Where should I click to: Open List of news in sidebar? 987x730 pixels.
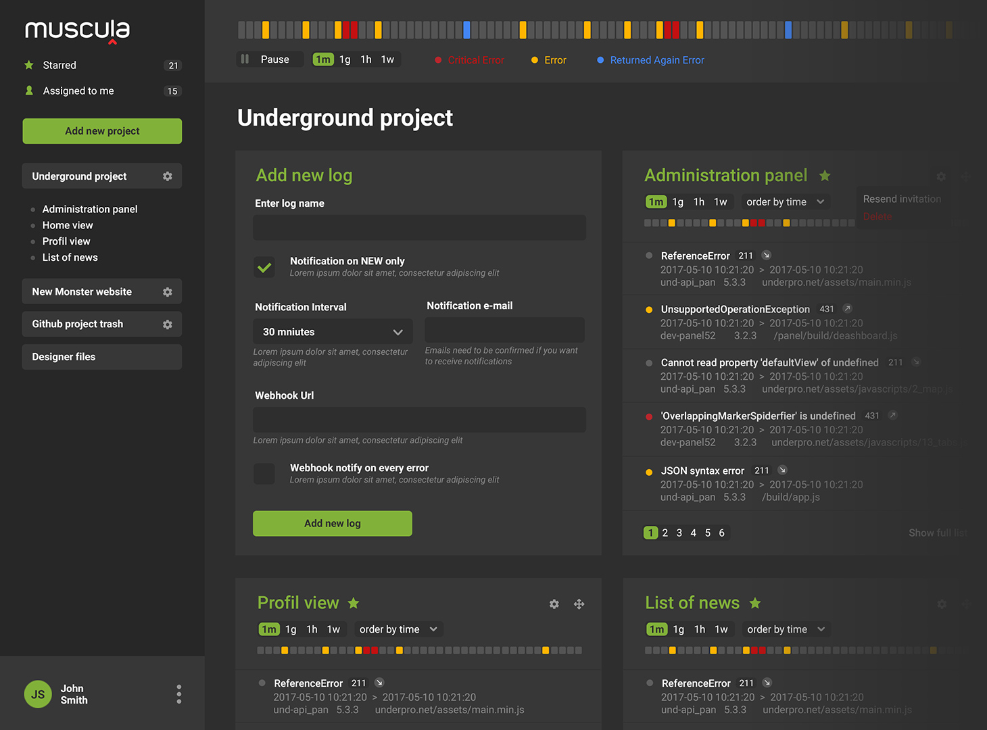[x=70, y=258]
